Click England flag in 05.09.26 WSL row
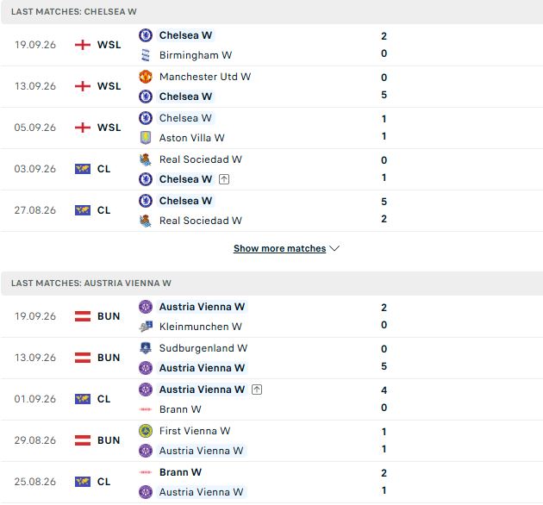This screenshot has height=505, width=543. pyautogui.click(x=83, y=128)
